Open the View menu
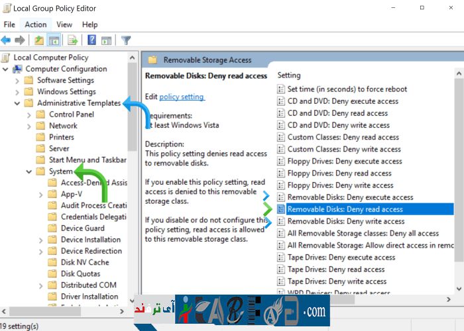Screen dimensions: 464x331 [64, 24]
